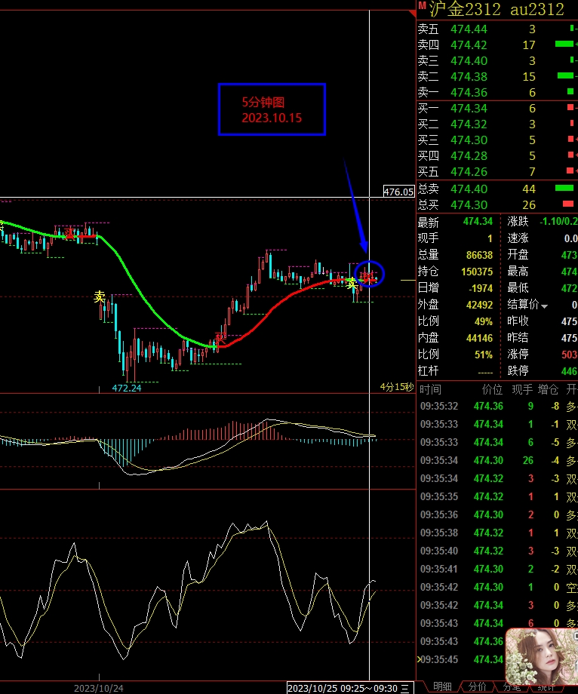
Task: Click the 4分15秒 countdown timer
Action: [x=397, y=387]
